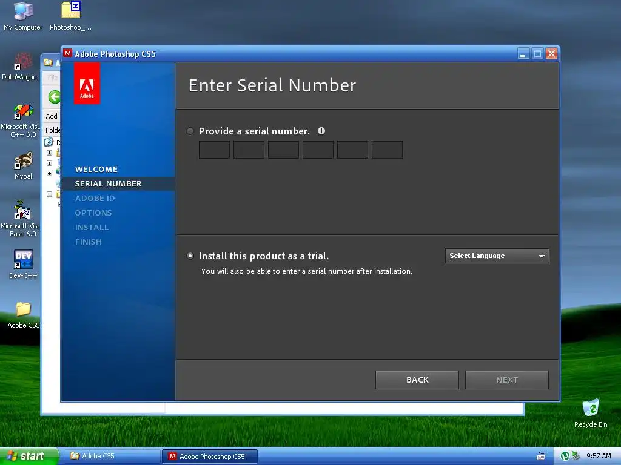Click the Adobe ID step in sidebar
621x465 pixels.
95,199
